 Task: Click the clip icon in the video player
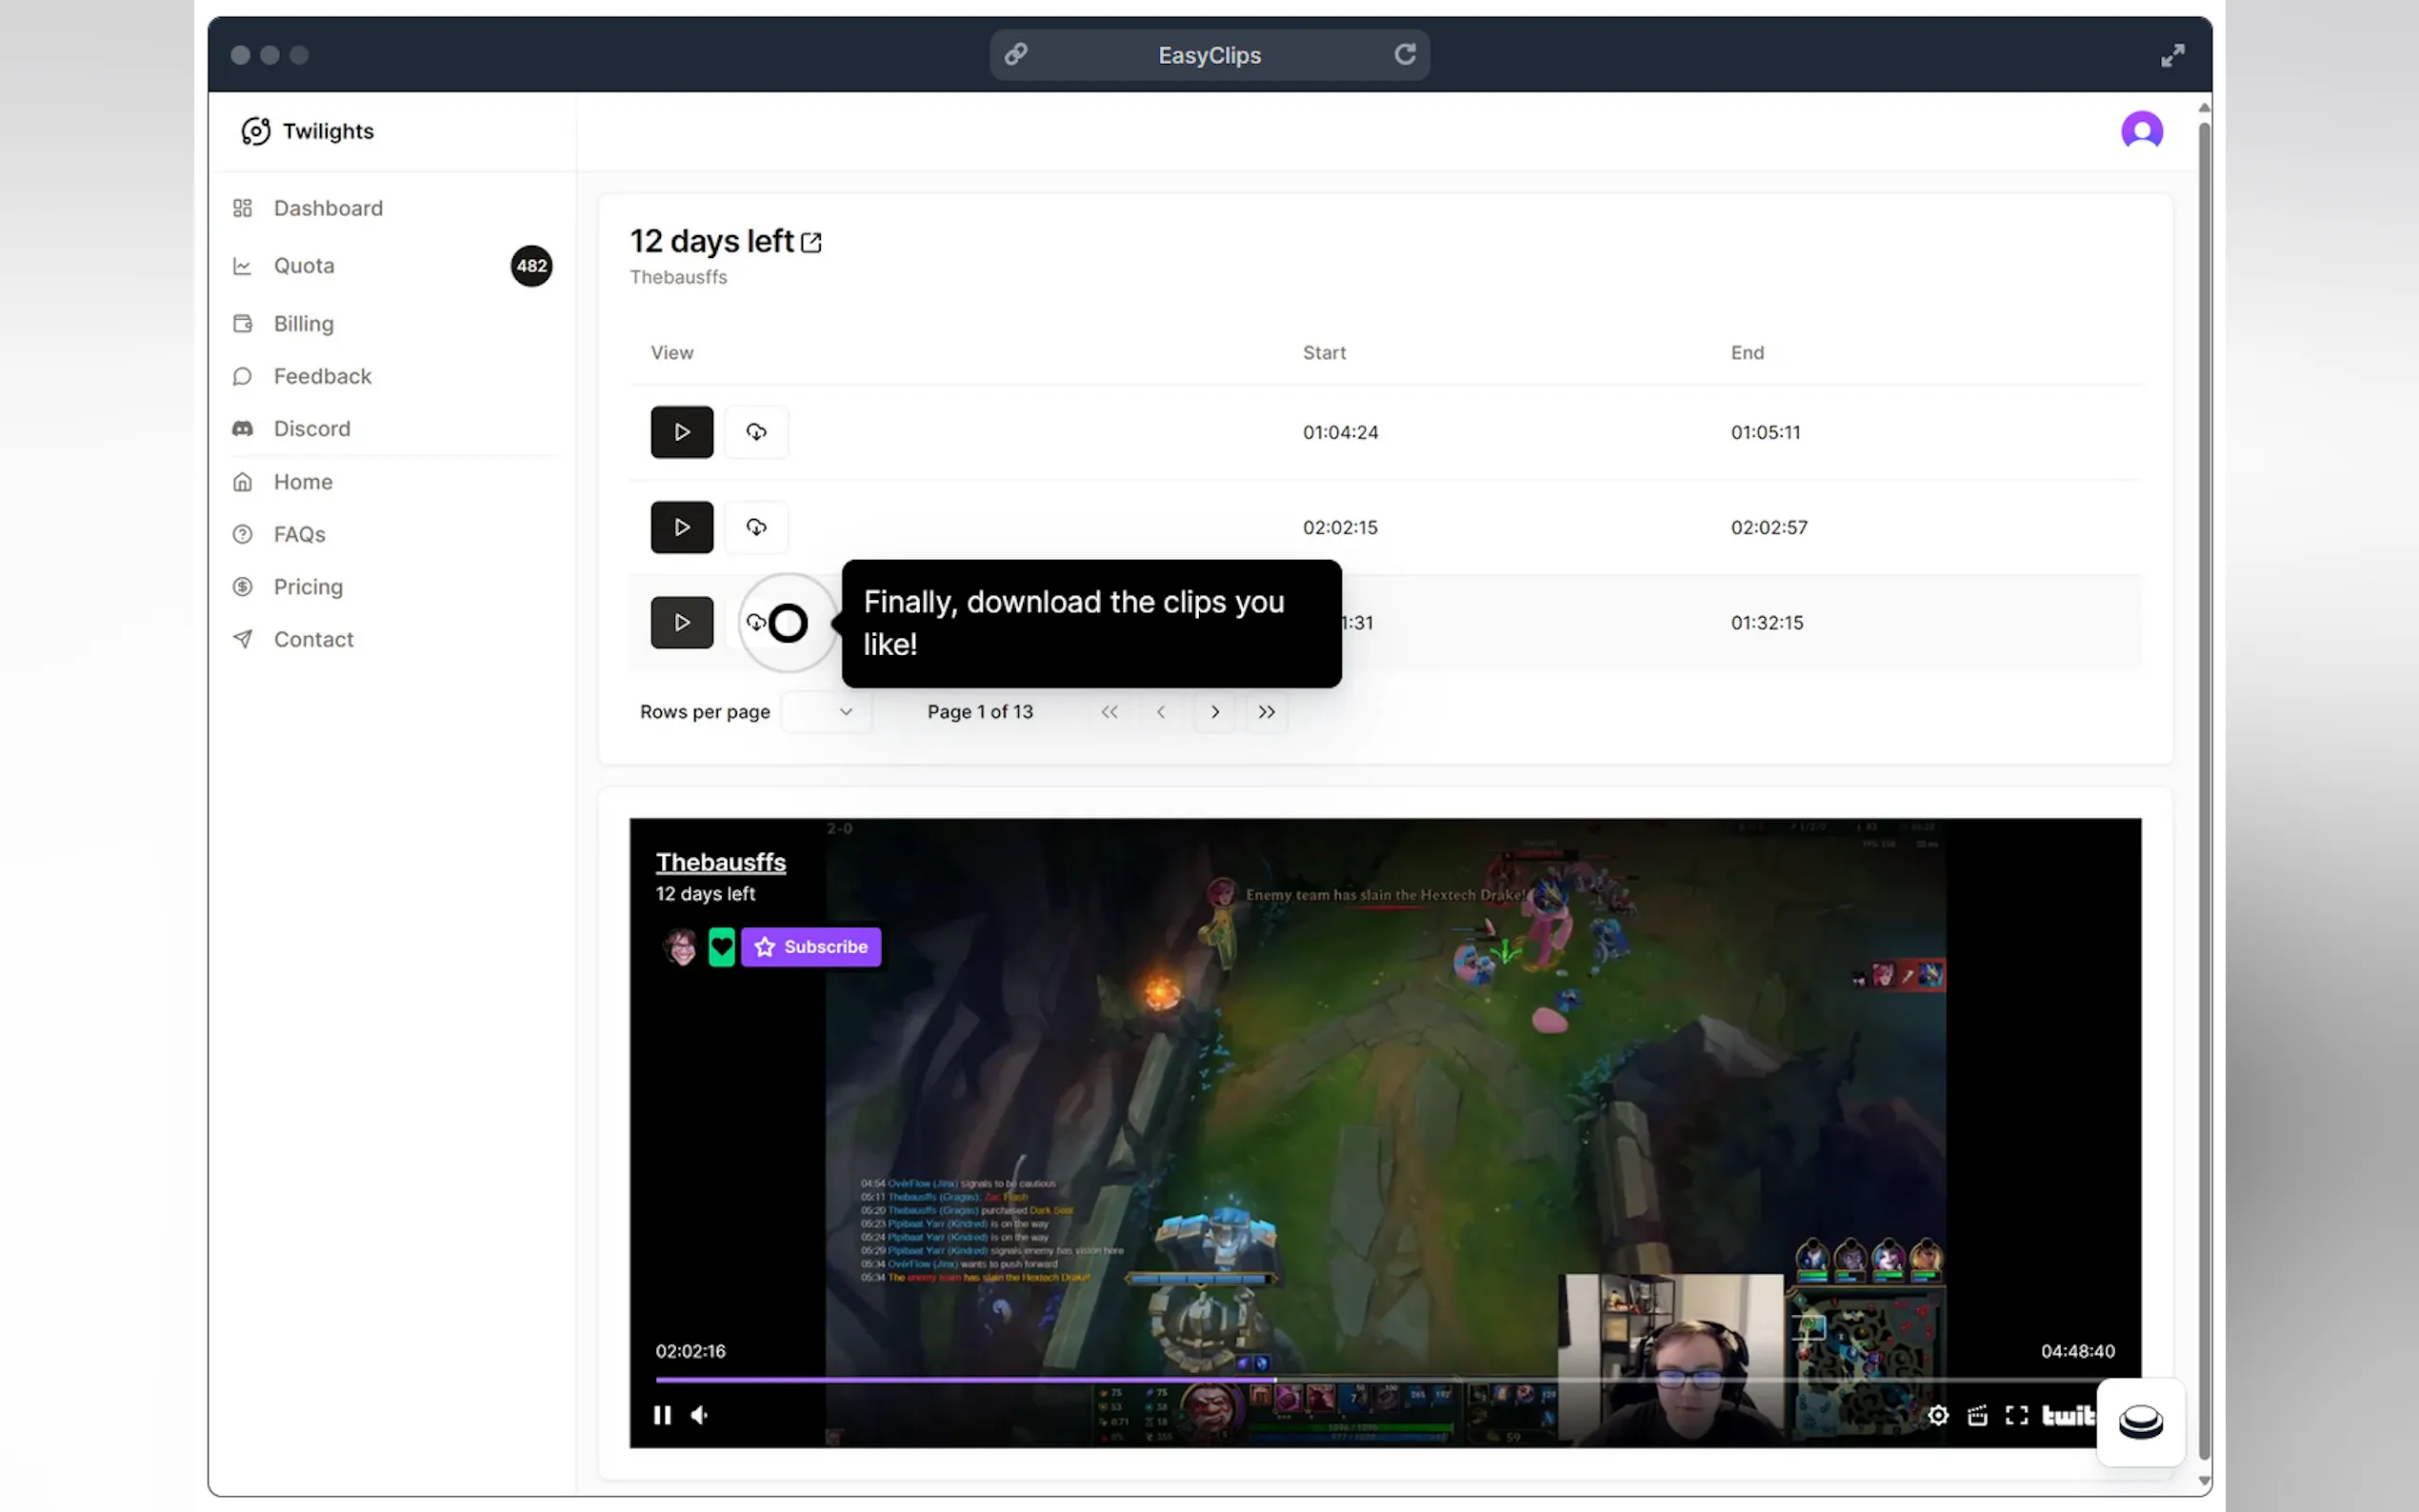1977,1415
